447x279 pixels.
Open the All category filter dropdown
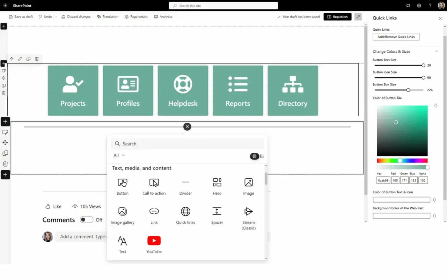(119, 156)
